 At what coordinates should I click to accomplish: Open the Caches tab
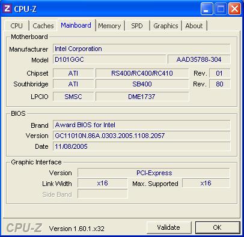tap(43, 26)
